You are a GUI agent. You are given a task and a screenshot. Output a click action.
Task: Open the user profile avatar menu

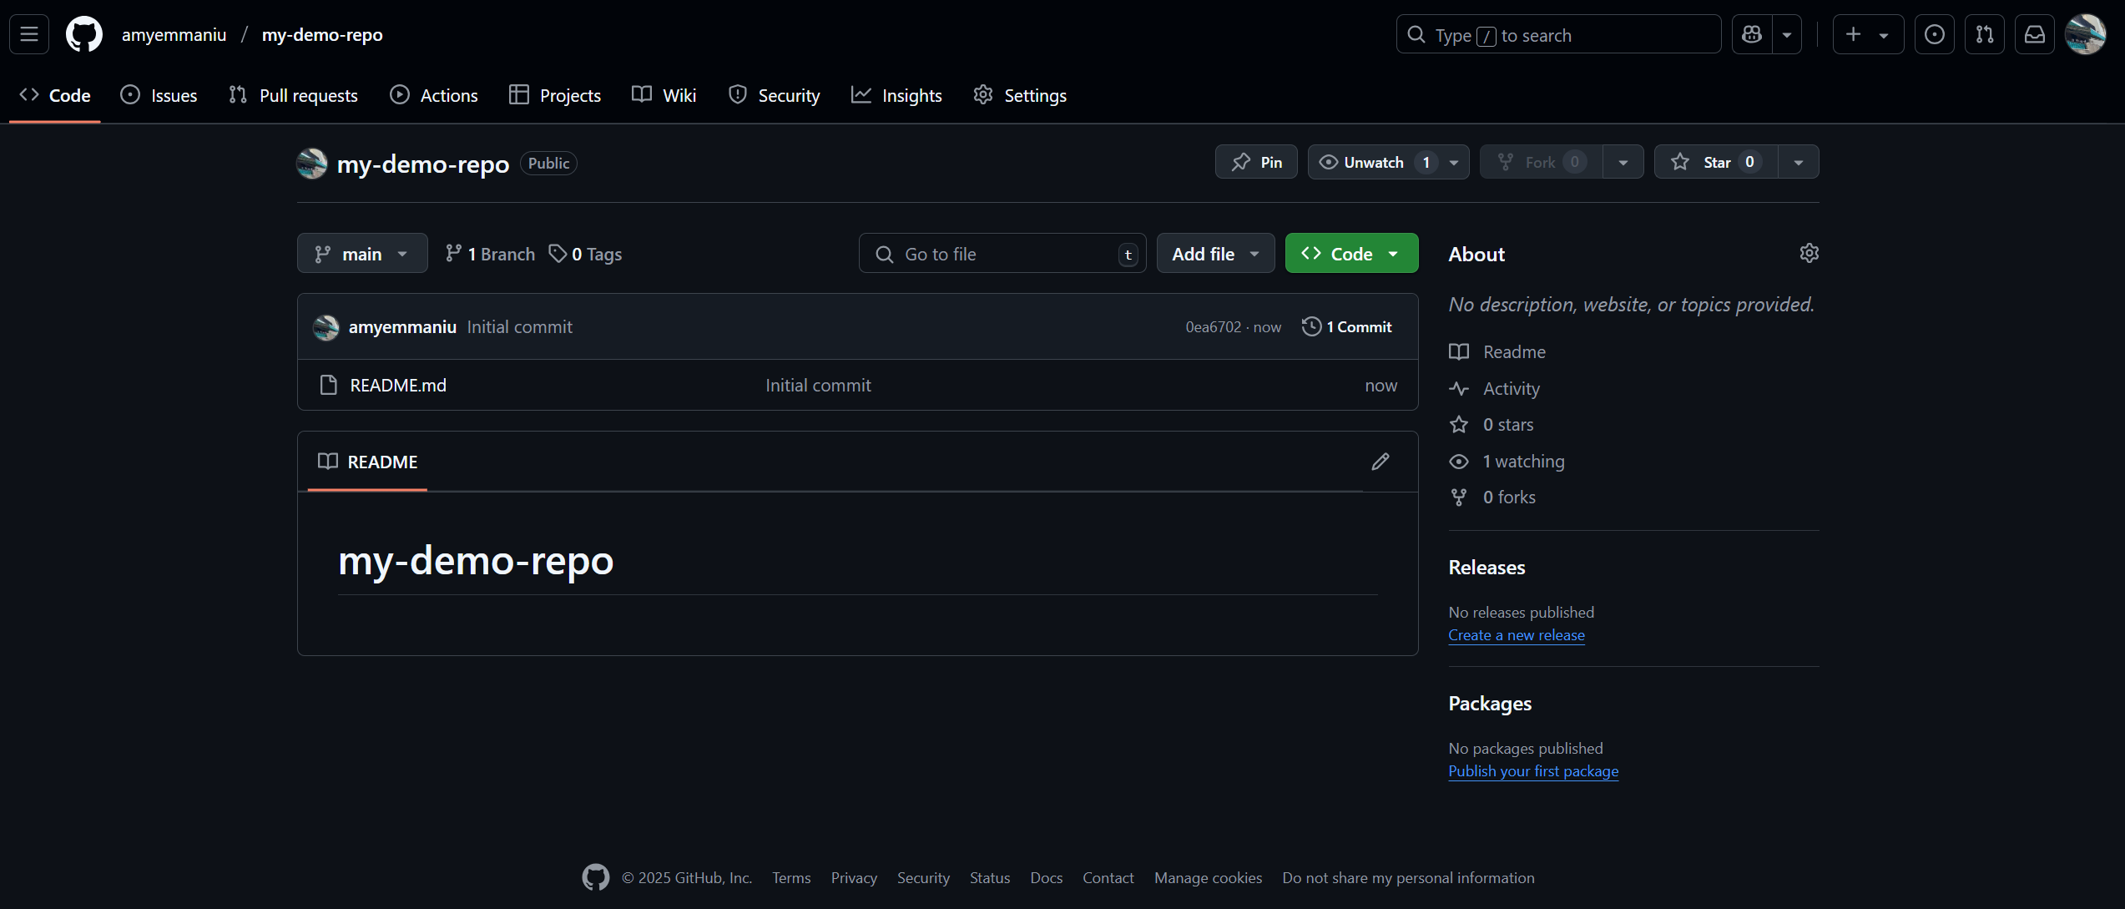(x=2085, y=34)
